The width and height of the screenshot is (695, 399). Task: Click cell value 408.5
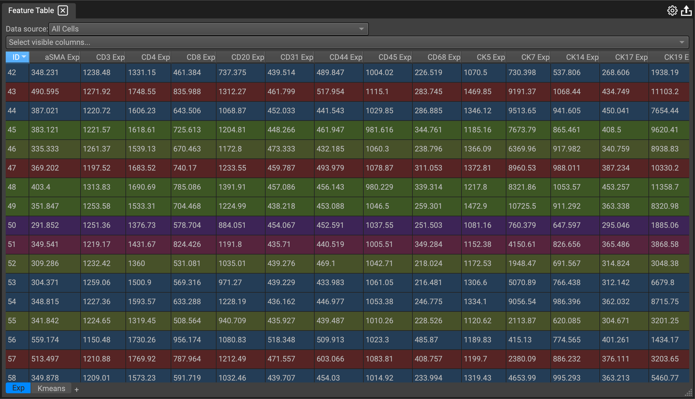click(611, 130)
